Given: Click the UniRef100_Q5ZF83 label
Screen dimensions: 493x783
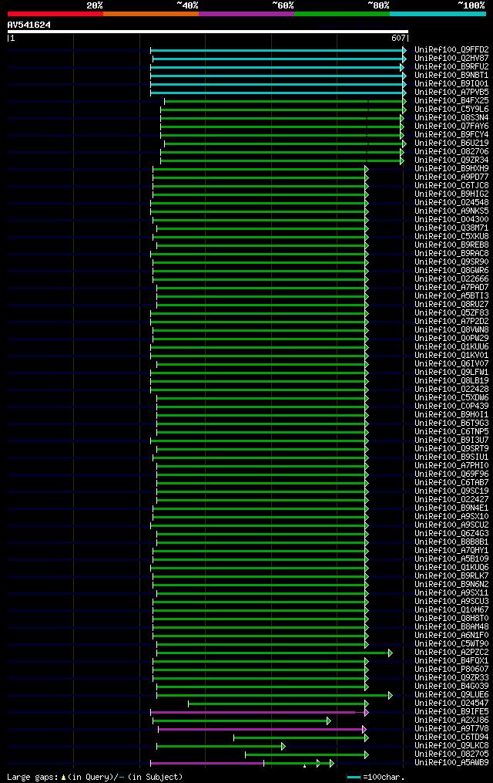Looking at the screenshot, I should click(451, 312).
